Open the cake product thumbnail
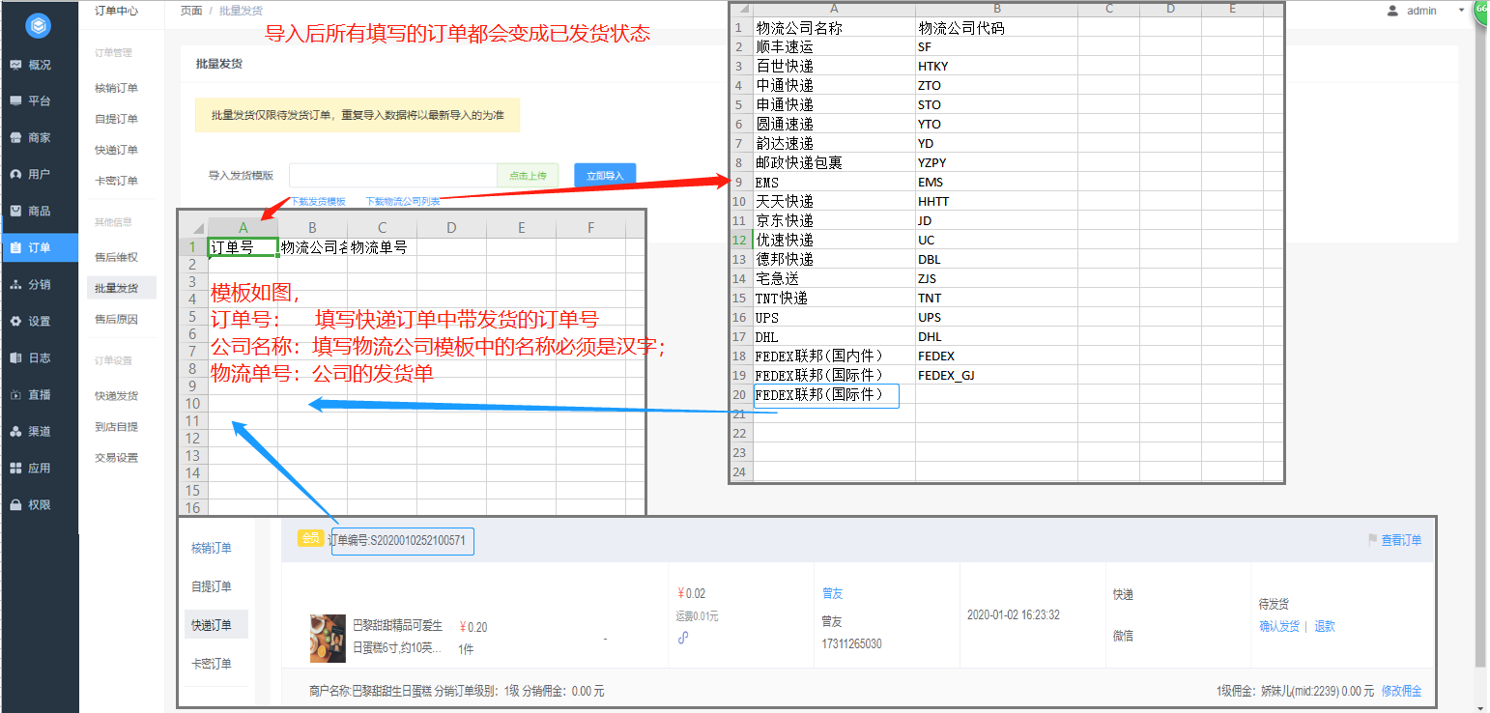Screen dimensions: 1490x713 (328, 639)
